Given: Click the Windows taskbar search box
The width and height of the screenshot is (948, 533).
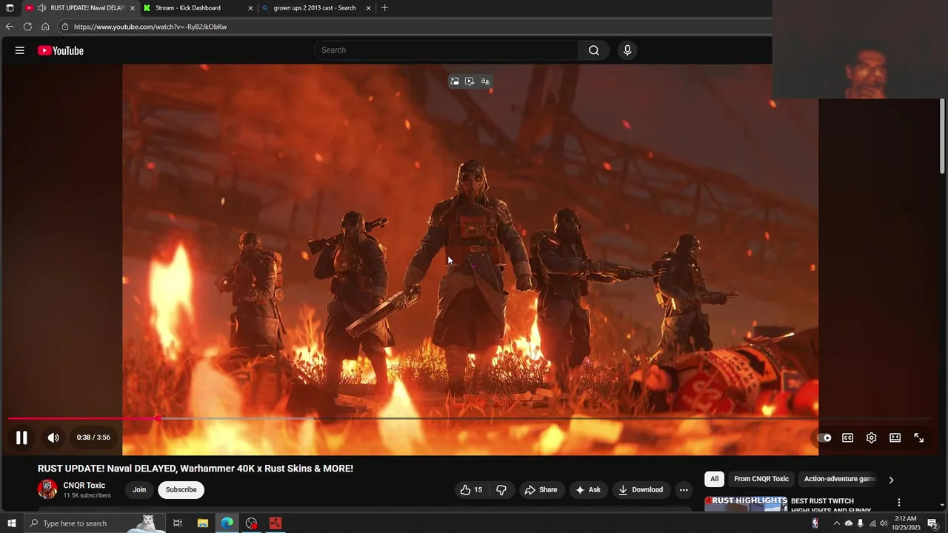Looking at the screenshot, I should tap(94, 523).
